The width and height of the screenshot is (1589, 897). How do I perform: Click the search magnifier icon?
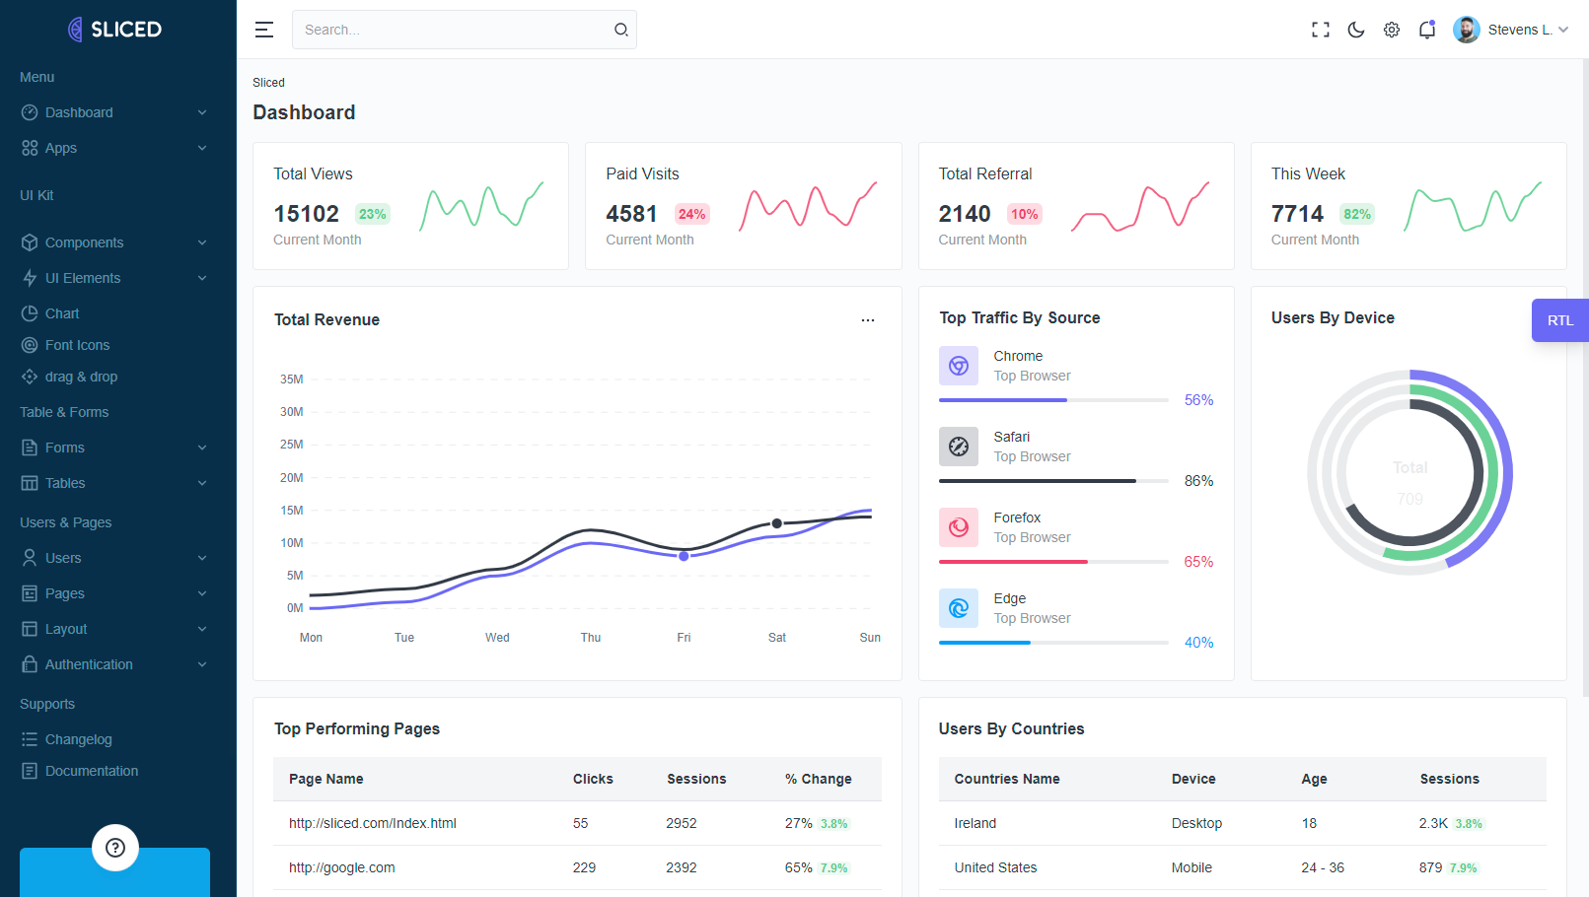(x=620, y=30)
